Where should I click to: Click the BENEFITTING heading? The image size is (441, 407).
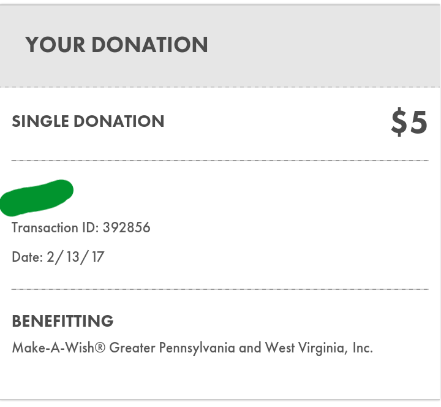point(62,321)
